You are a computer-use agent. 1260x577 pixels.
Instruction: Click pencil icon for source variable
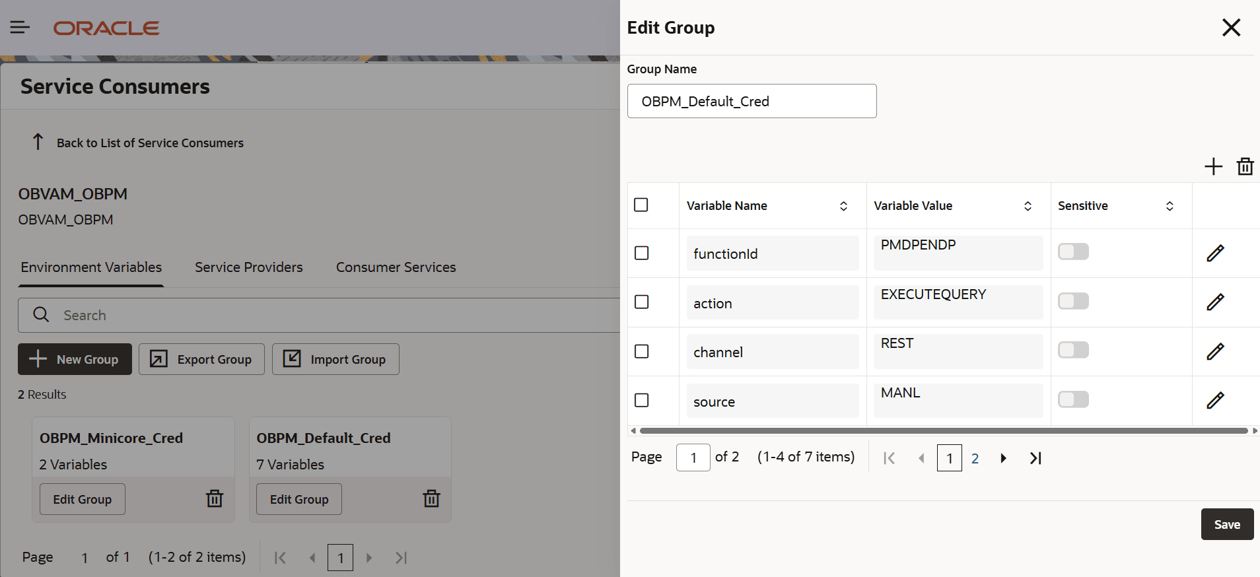[1215, 401]
